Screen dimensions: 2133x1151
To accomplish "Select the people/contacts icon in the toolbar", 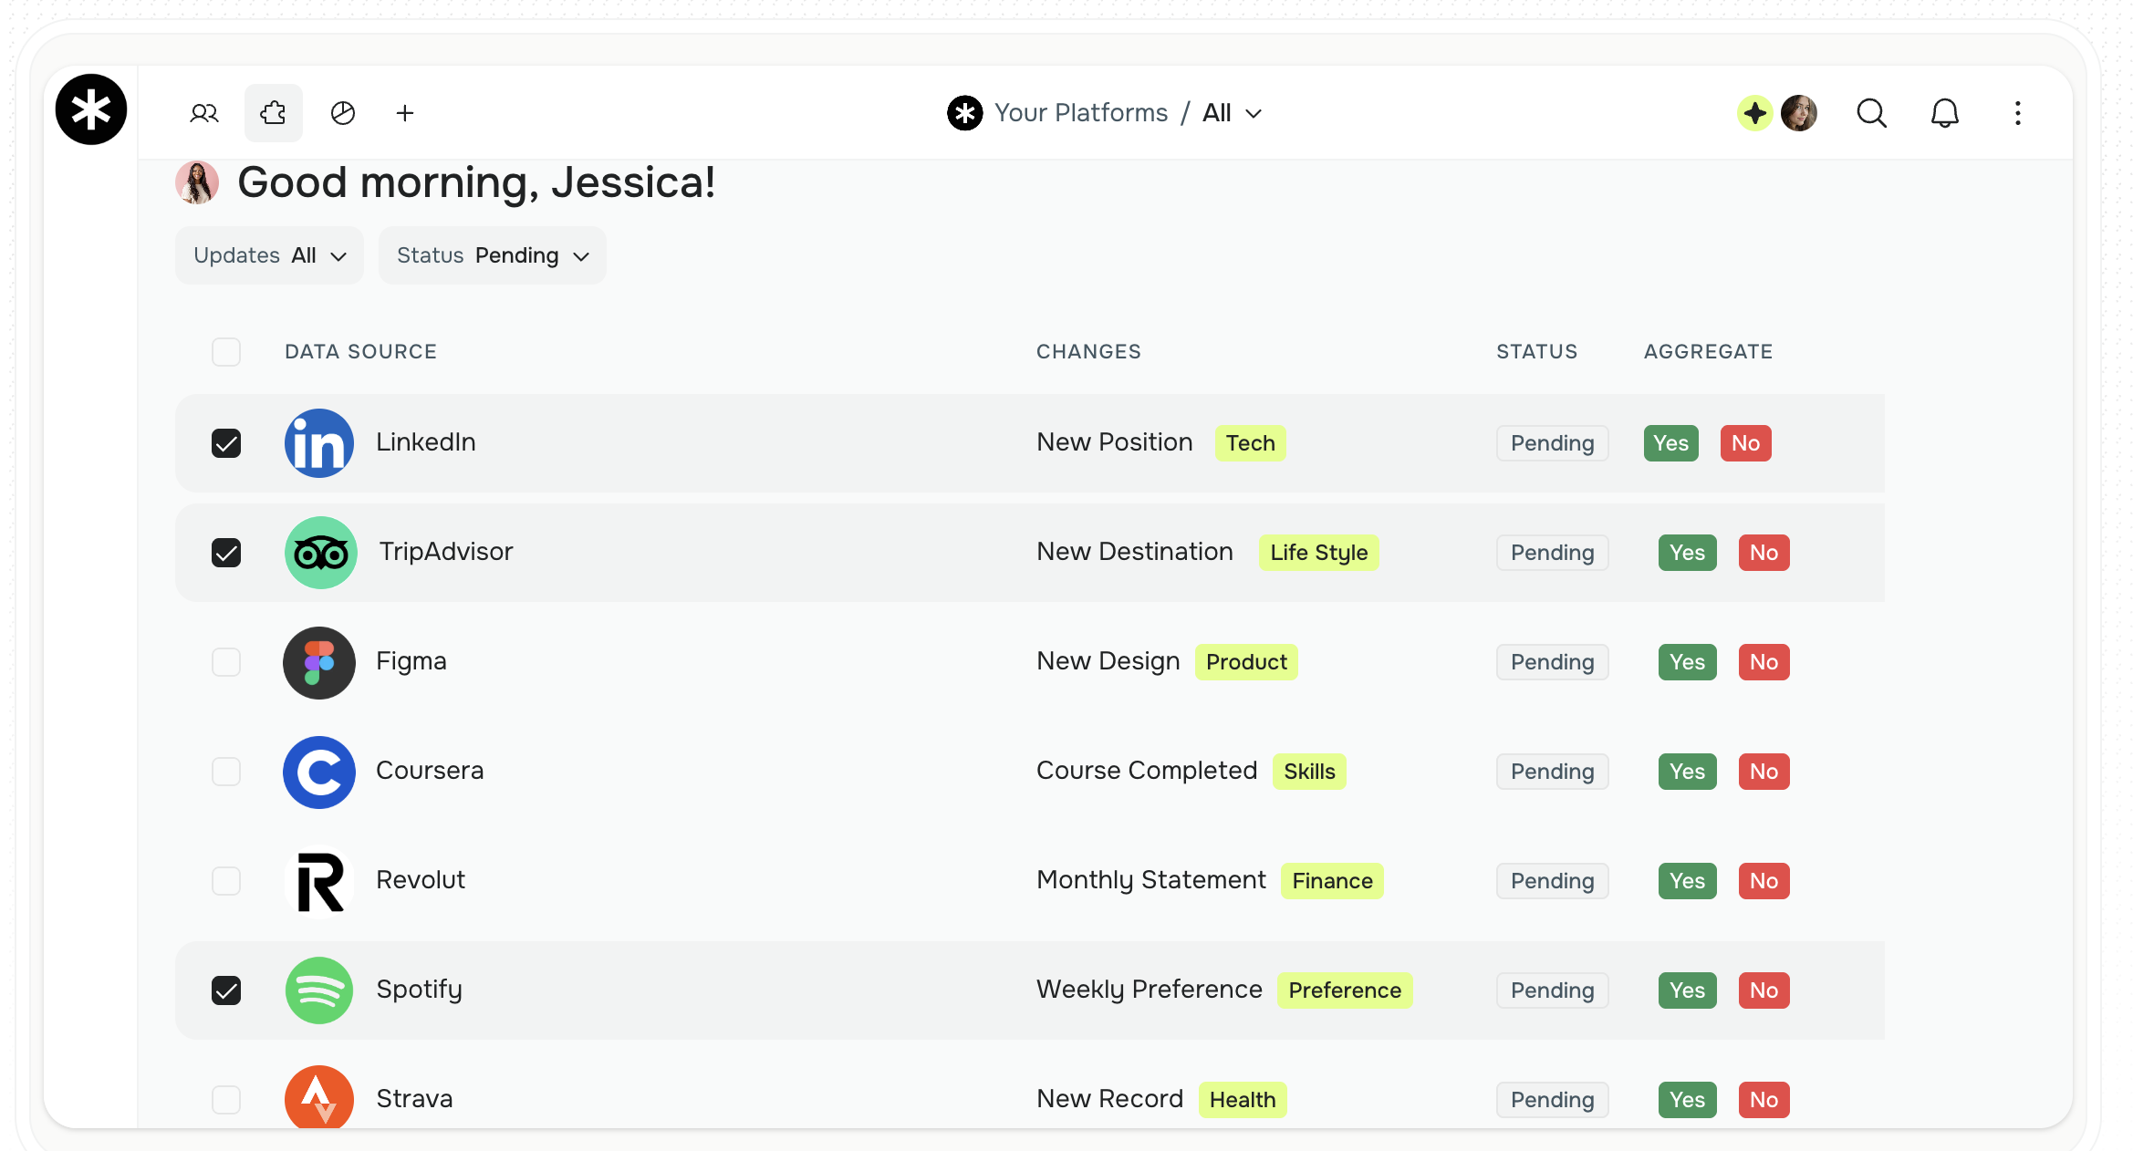I will tap(203, 112).
